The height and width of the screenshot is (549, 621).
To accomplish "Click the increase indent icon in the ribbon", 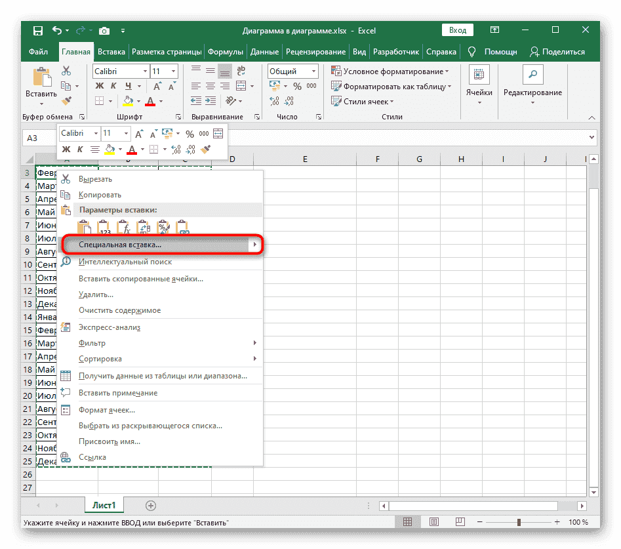I will pyautogui.click(x=210, y=100).
